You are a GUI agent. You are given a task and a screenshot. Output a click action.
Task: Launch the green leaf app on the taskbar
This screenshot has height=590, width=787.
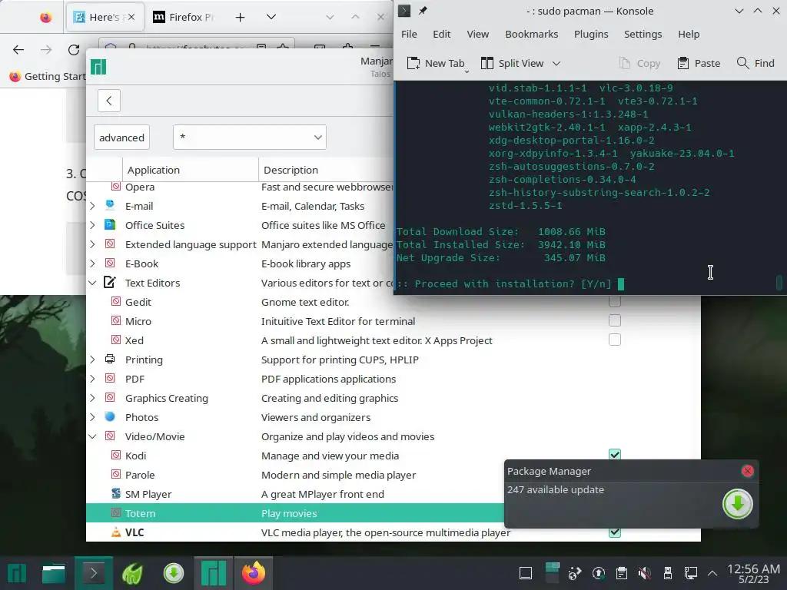(x=132, y=573)
